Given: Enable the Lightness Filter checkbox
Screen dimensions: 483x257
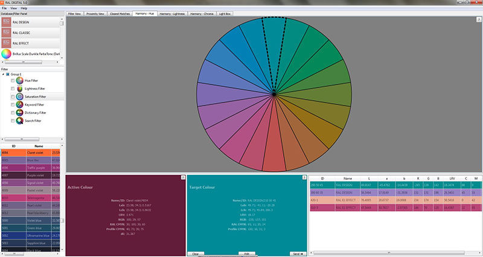Looking at the screenshot, I should pyautogui.click(x=13, y=89).
